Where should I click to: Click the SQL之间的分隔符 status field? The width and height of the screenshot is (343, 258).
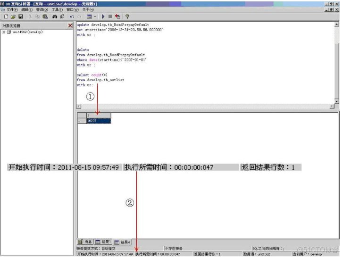click(295, 249)
